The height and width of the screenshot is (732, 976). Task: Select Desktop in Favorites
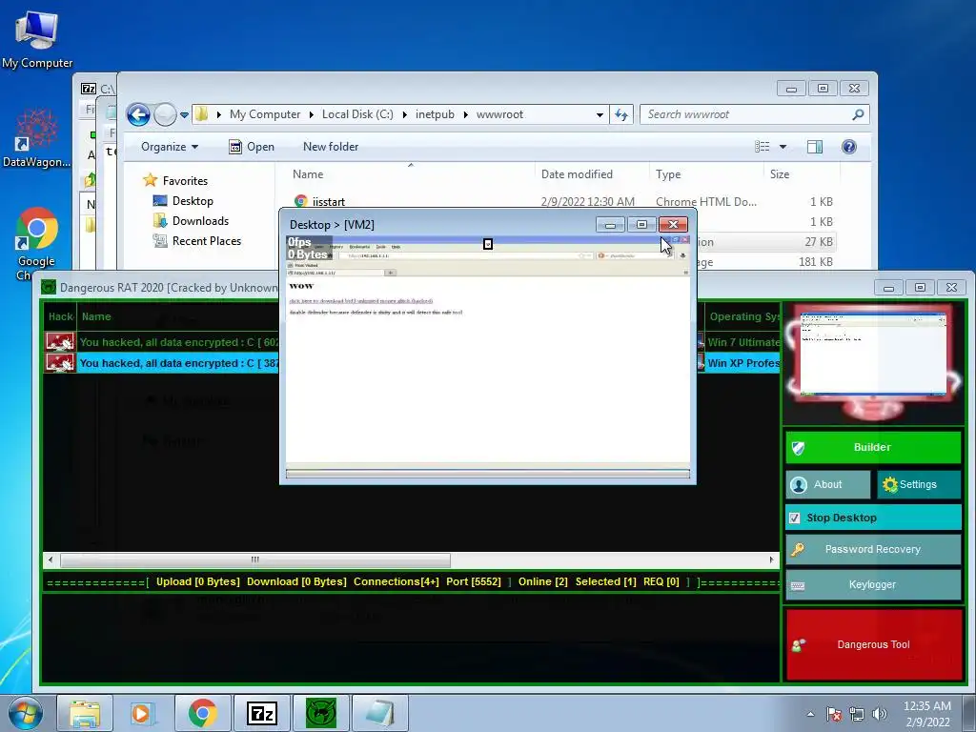(x=193, y=201)
